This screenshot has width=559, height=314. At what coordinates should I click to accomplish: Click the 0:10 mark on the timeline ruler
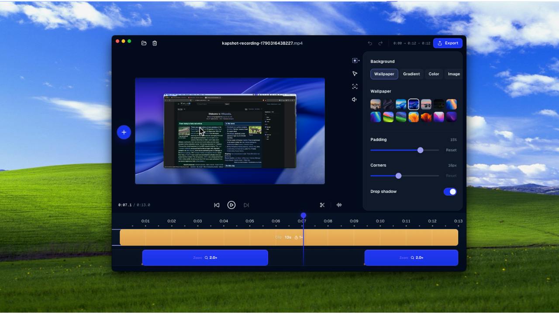pos(380,221)
